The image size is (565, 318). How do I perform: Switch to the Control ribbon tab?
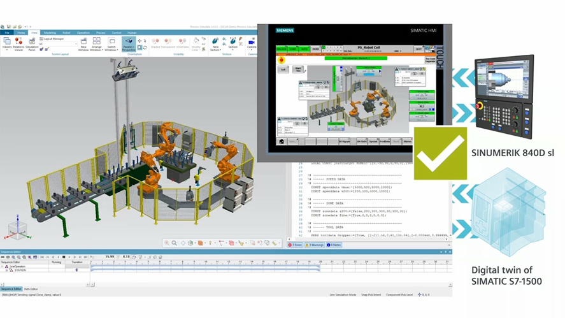pyautogui.click(x=117, y=33)
